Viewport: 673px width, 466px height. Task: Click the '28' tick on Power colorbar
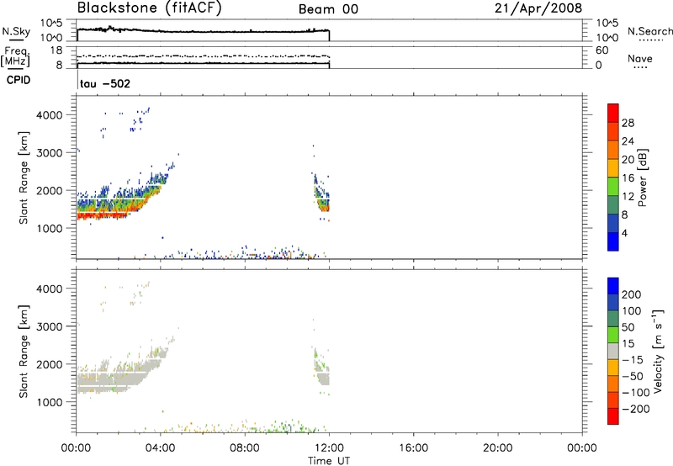628,123
